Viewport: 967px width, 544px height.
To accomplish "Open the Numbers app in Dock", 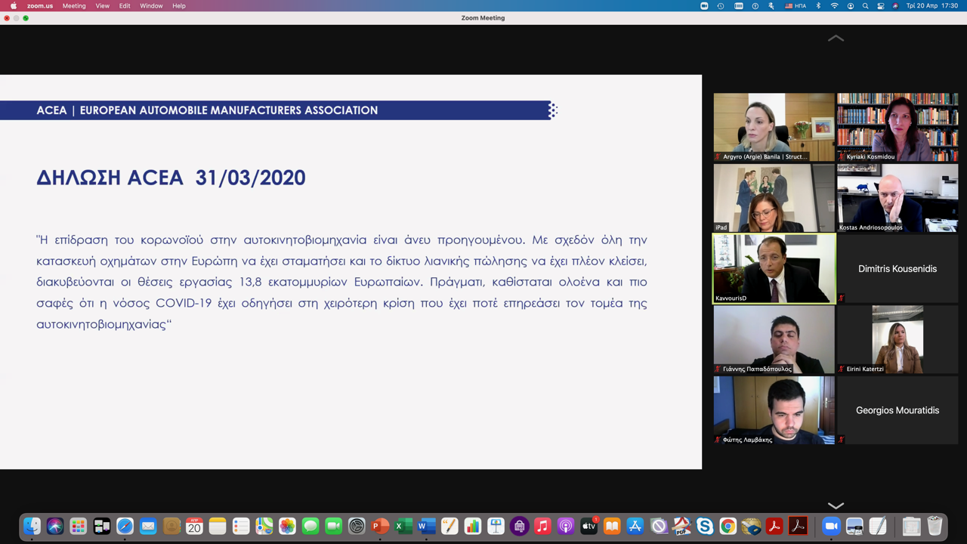I will [473, 526].
